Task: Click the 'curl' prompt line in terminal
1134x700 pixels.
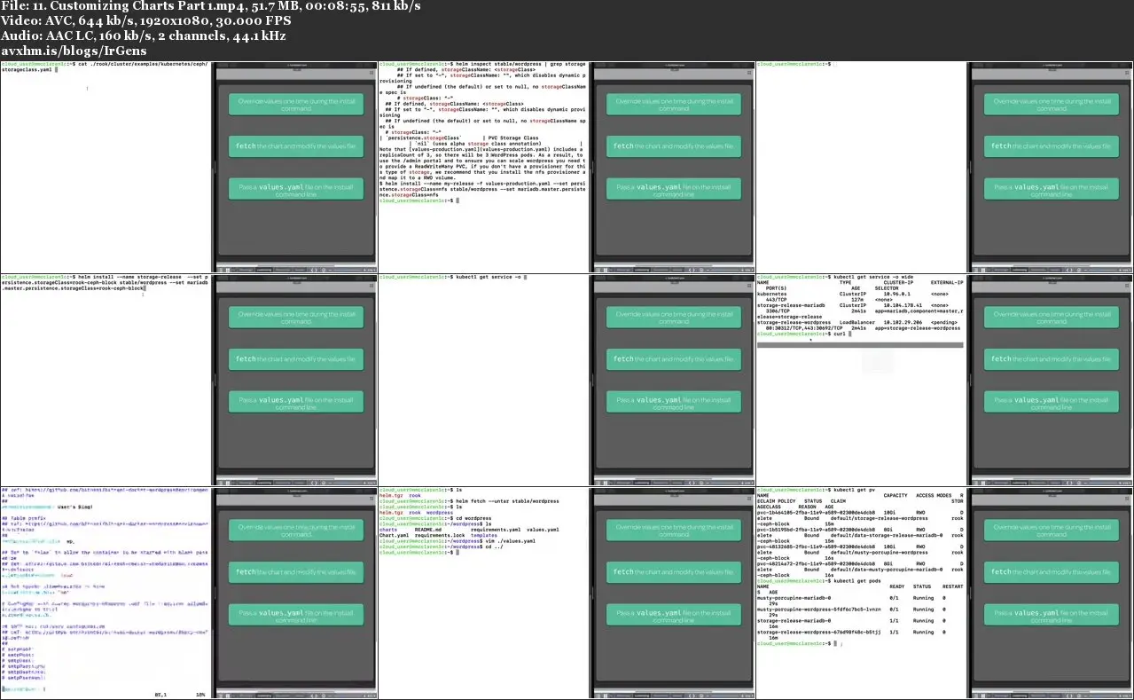Action: pyautogui.click(x=802, y=334)
